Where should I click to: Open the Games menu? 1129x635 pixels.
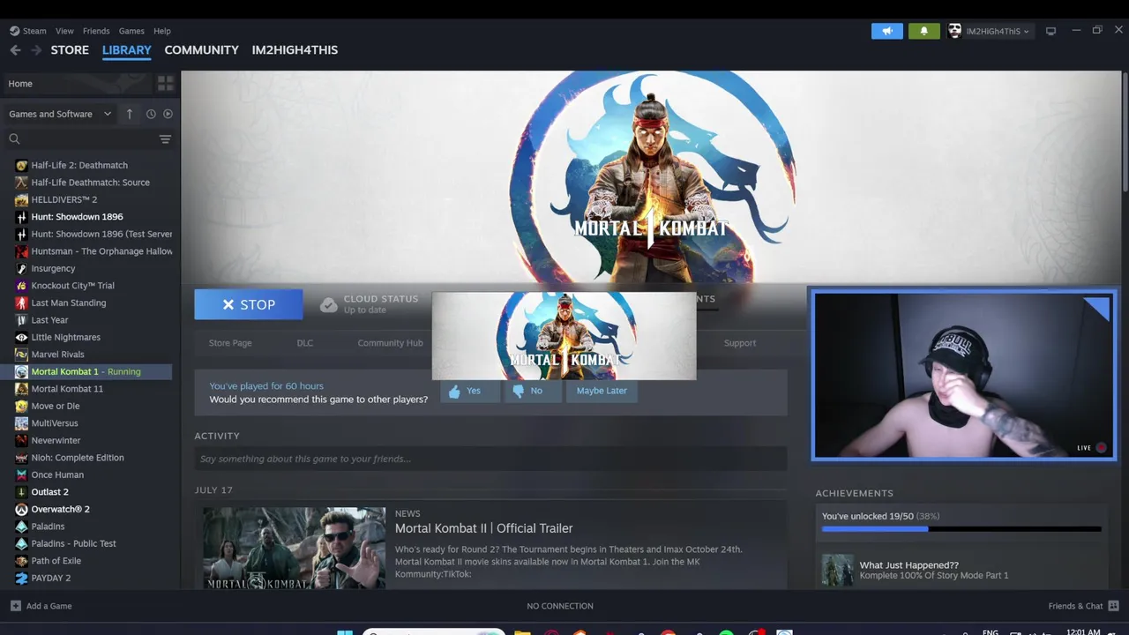(x=131, y=31)
